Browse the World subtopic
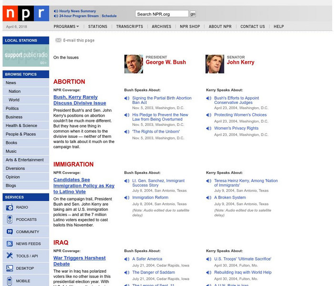This screenshot has height=286, width=334. click(x=26, y=100)
